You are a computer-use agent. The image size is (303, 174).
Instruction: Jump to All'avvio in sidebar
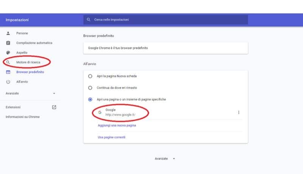point(22,82)
